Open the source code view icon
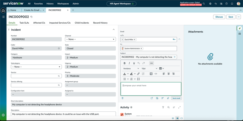The image size is (243, 121). pyautogui.click(x=156, y=74)
